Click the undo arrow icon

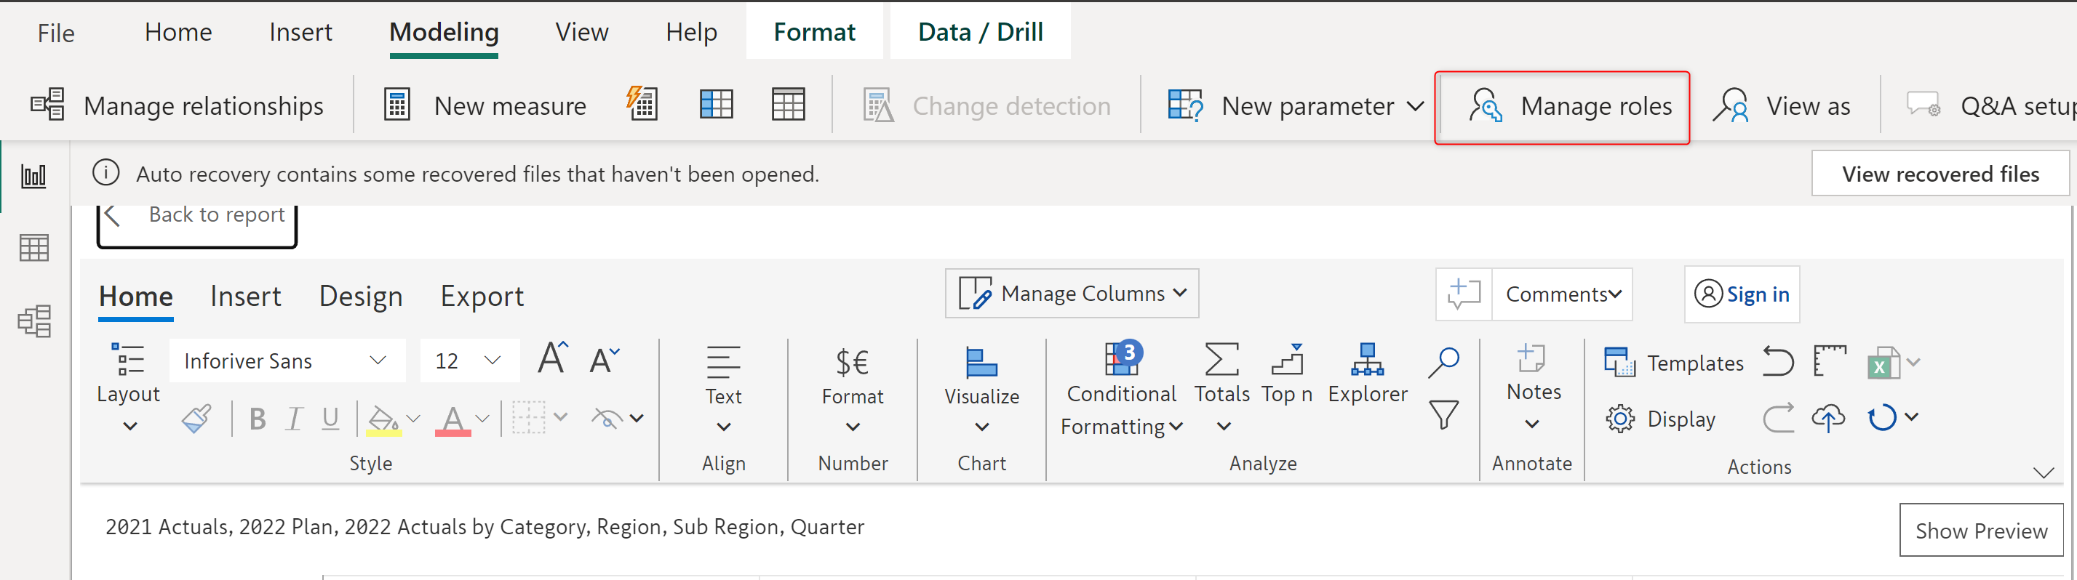pyautogui.click(x=1778, y=362)
